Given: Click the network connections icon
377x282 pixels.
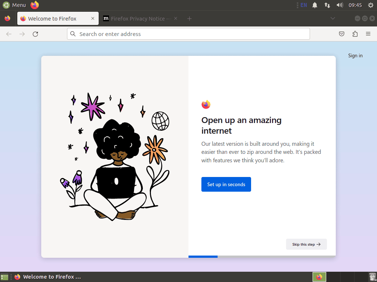Looking at the screenshot, I should pyautogui.click(x=327, y=5).
